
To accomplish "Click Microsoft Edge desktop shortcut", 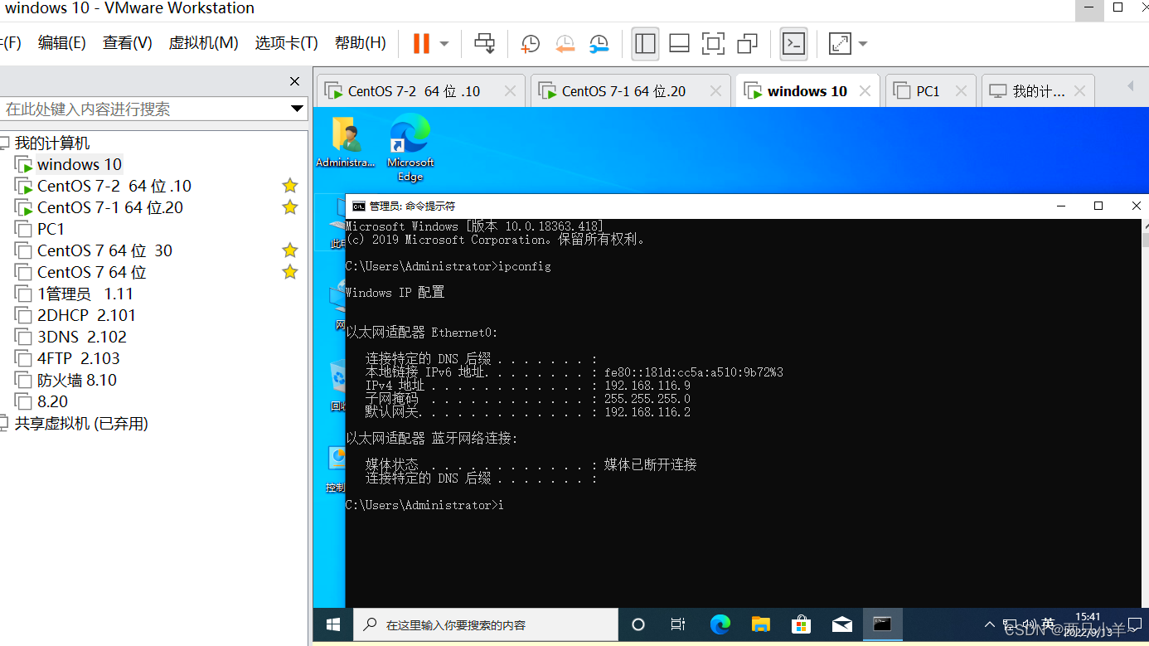I will 410,148.
